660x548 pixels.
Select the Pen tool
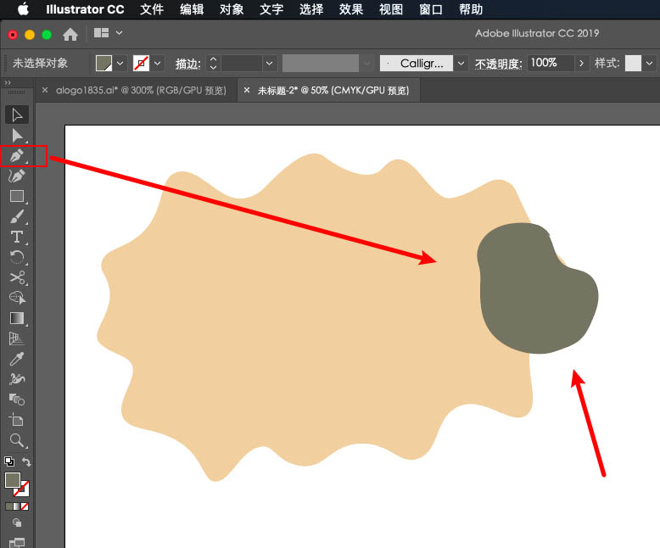(17, 156)
